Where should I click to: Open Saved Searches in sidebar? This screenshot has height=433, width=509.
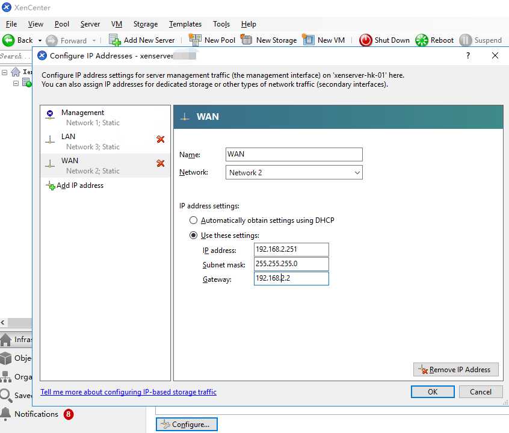click(16, 395)
